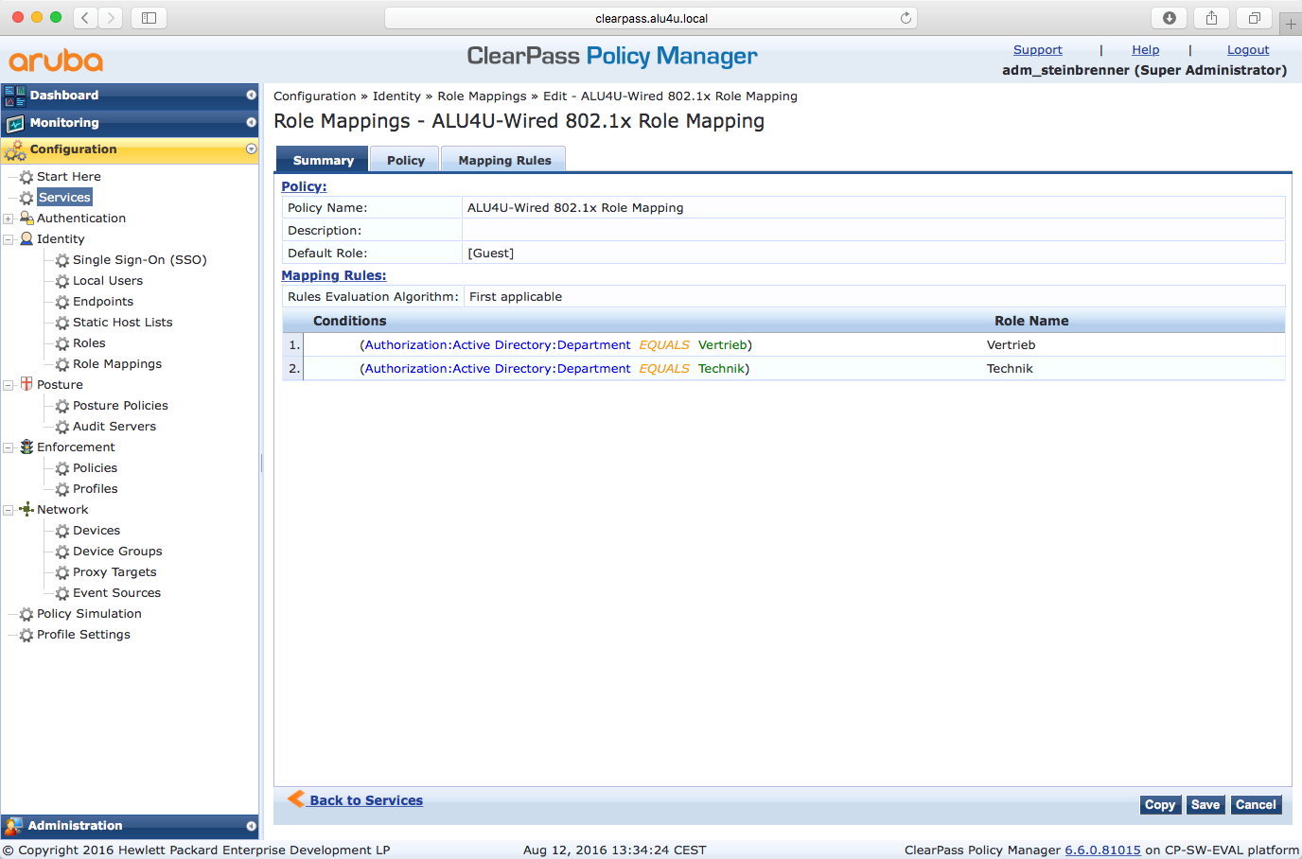
Task: Open the Policy tab
Action: coord(405,160)
